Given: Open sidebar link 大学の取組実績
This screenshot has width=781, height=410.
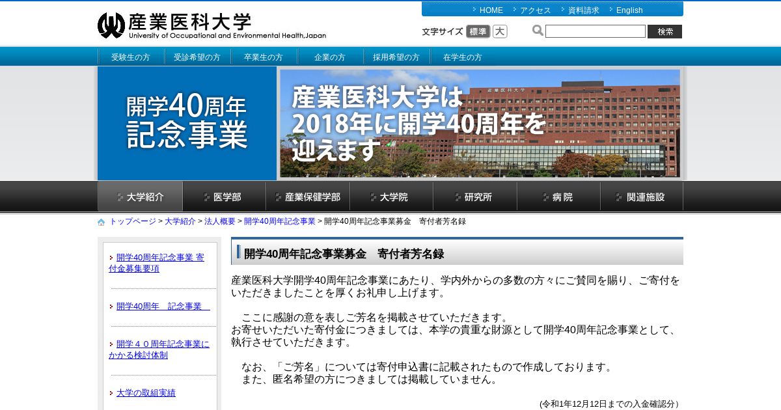Looking at the screenshot, I should point(146,393).
